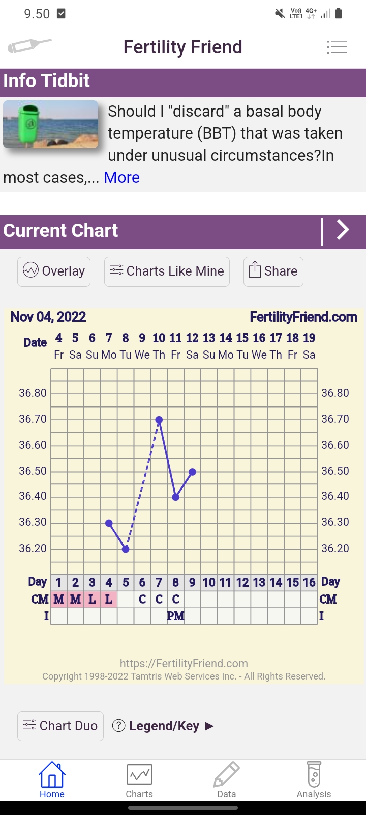Switch to the Charts tab
The height and width of the screenshot is (815, 366).
[x=139, y=780]
